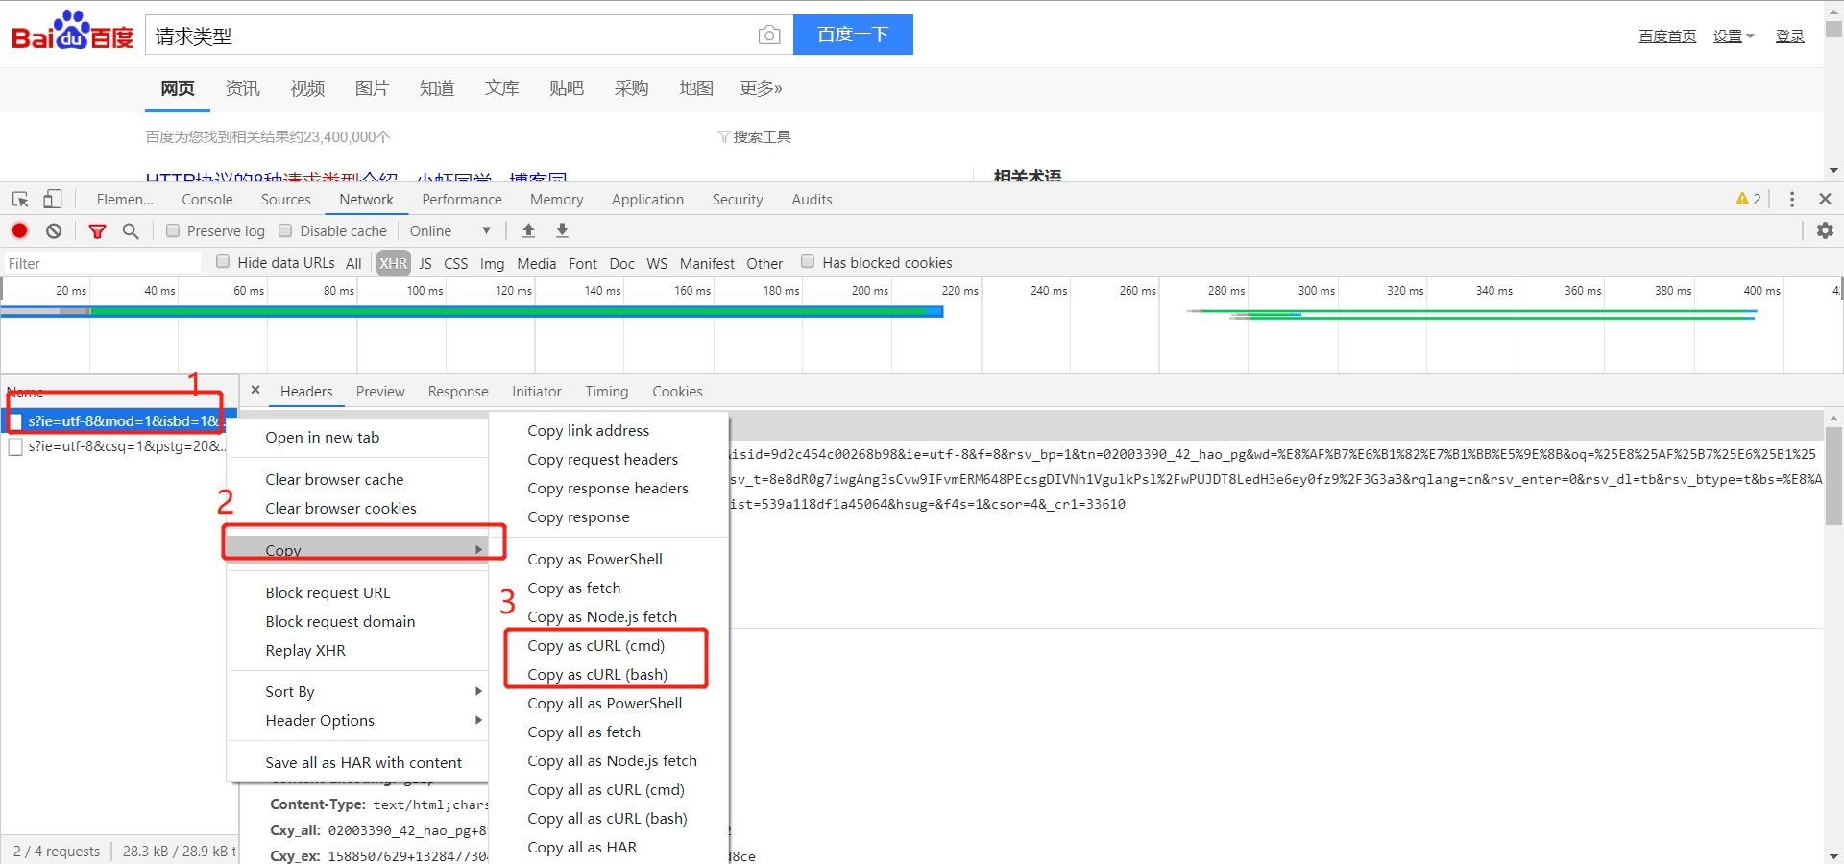Stop recording network log
The height and width of the screenshot is (864, 1844).
[19, 230]
